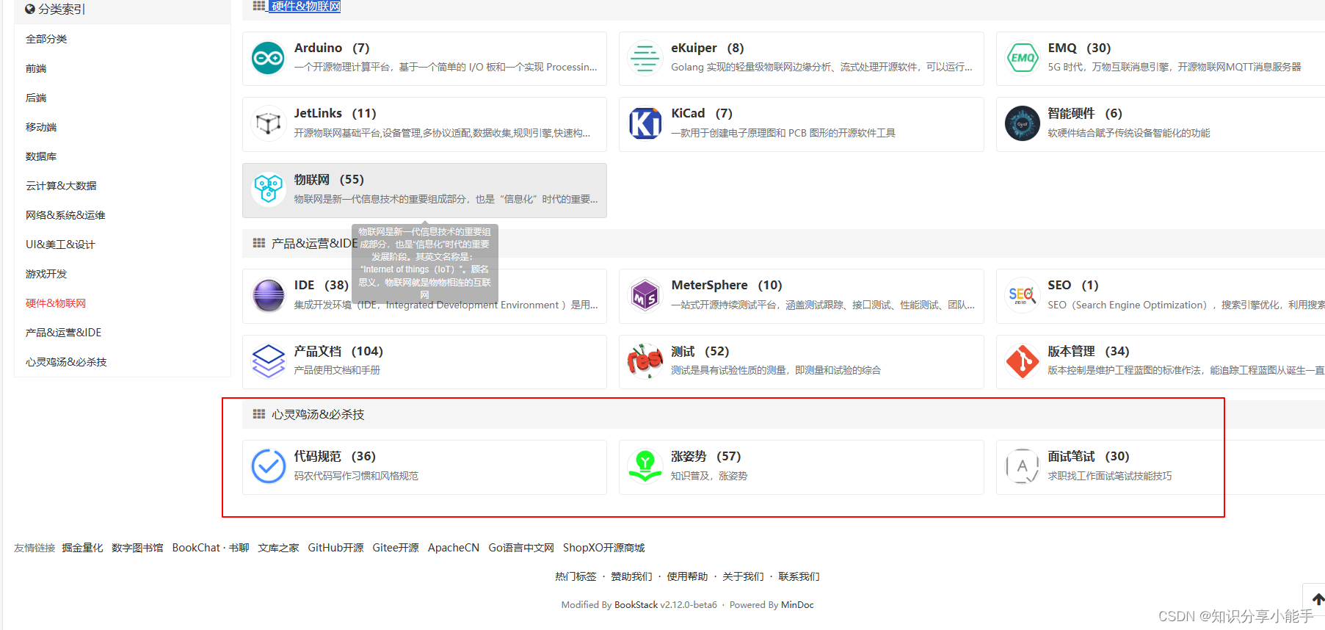Select 网络&系统&运维 in sidebar

coord(65,215)
